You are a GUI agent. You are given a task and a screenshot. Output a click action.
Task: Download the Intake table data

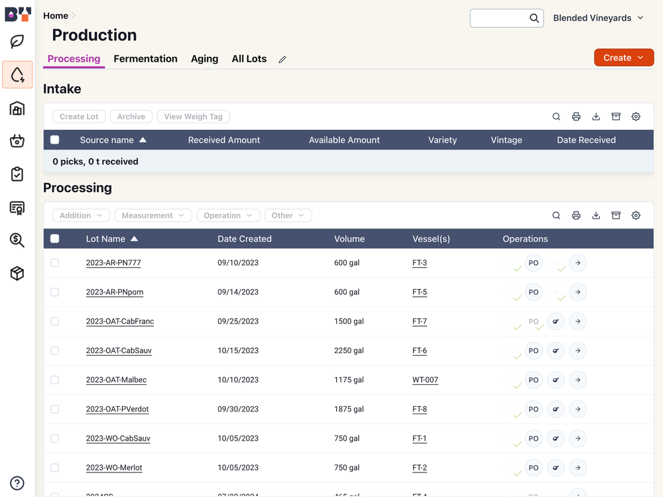[x=596, y=116]
